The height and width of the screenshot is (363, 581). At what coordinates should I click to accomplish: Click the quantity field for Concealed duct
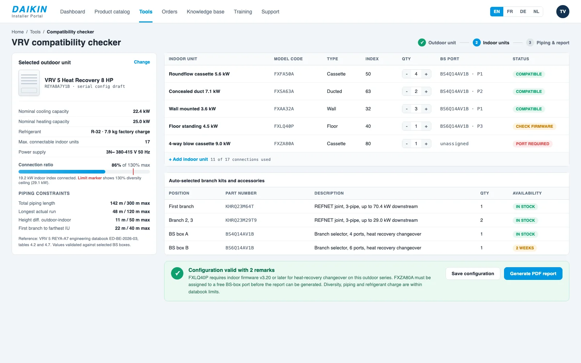coord(416,91)
